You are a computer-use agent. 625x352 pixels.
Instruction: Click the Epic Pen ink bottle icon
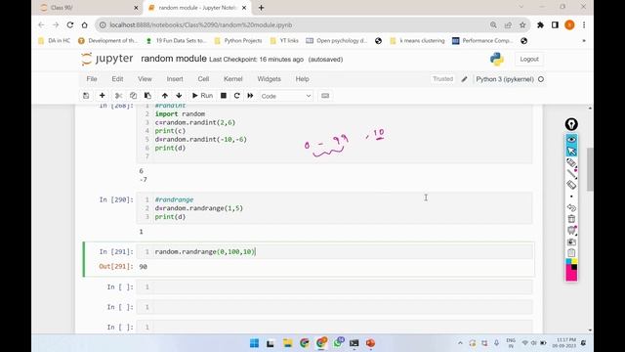(571, 124)
